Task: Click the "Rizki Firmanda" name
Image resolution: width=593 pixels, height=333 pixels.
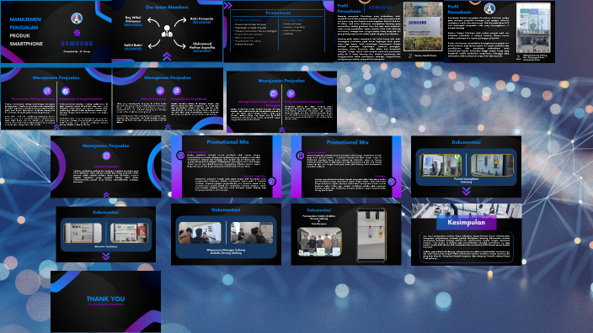Action: click(x=202, y=18)
